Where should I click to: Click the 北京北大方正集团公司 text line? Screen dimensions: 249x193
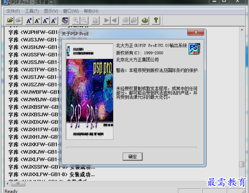[137, 60]
